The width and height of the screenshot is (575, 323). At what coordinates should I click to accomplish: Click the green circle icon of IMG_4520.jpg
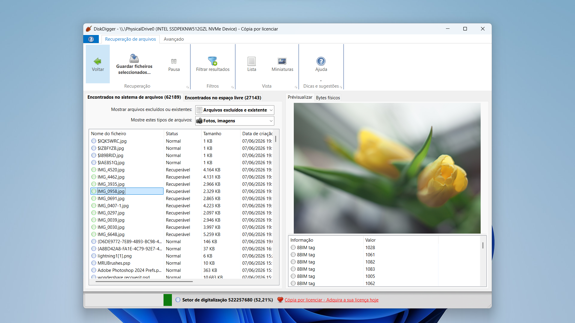pyautogui.click(x=94, y=170)
